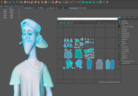Click the Spherical mapping icon
This screenshot has height=96, width=138.
[x=119, y=43]
